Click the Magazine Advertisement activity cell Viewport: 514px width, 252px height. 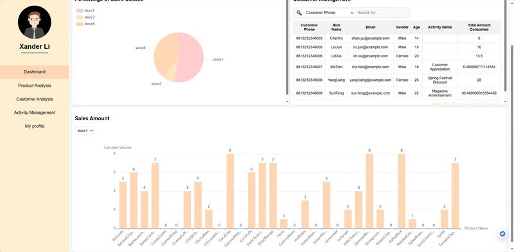tap(440, 93)
